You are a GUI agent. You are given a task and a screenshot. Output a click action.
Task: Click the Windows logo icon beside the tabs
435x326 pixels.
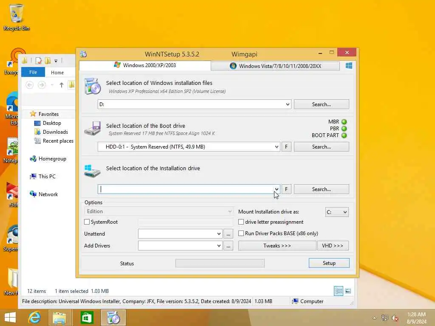(349, 66)
